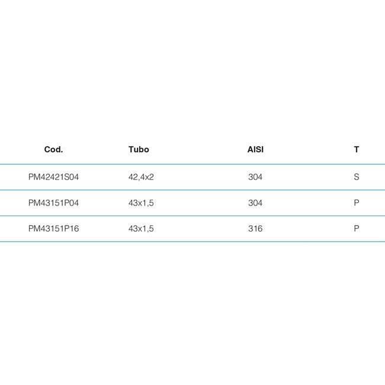Click the Tubo column header
The image size is (385, 385).
(139, 149)
